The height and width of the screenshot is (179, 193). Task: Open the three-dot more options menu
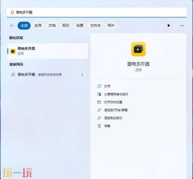(x=182, y=26)
